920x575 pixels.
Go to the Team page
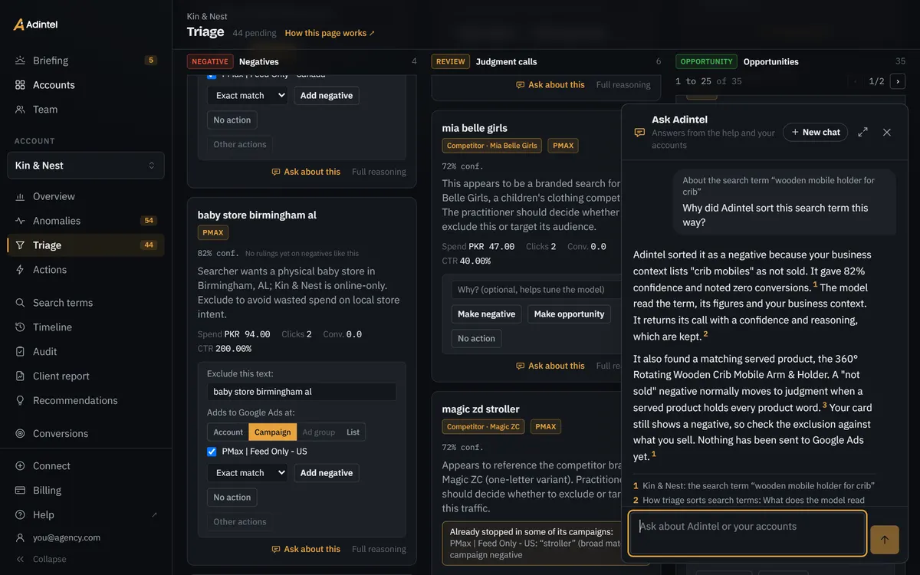pos(86,110)
